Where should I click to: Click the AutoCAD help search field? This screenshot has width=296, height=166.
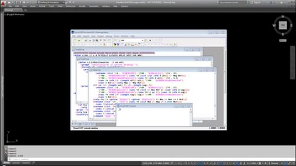233,2
